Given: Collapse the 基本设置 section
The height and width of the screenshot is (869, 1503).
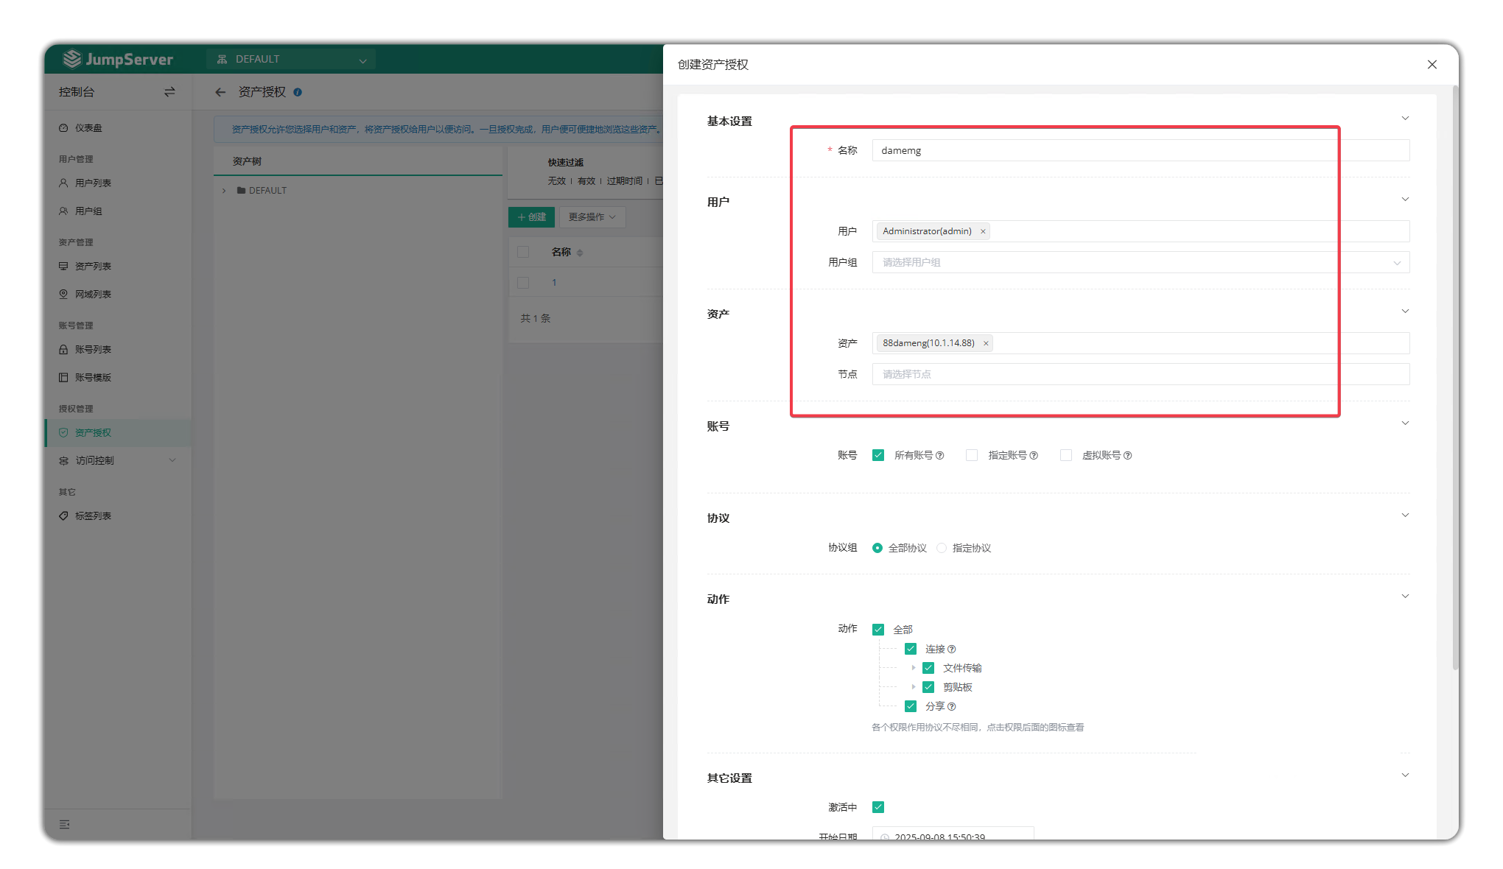Looking at the screenshot, I should pos(1405,119).
